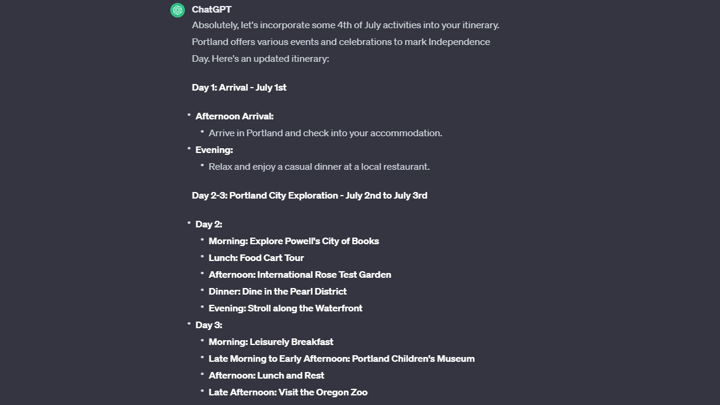This screenshot has width=720, height=405.
Task: Click 'Dinner: Dine in the Pearl District'
Action: (277, 292)
